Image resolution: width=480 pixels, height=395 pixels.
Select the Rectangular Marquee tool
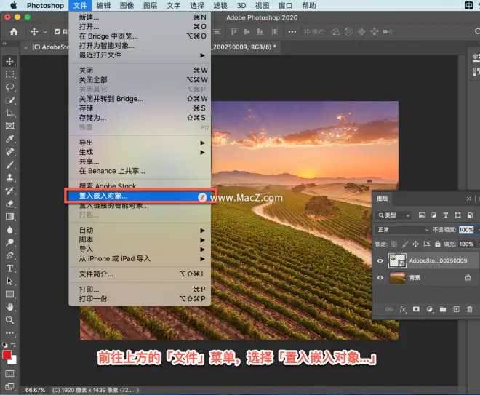(x=9, y=74)
